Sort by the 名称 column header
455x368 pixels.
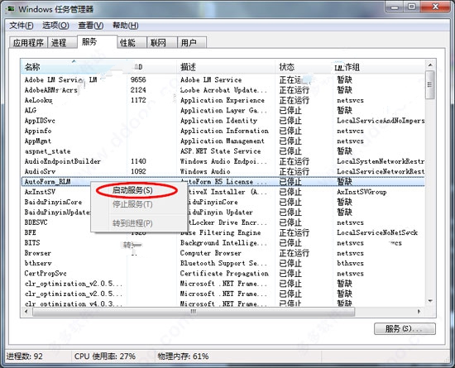(74, 67)
